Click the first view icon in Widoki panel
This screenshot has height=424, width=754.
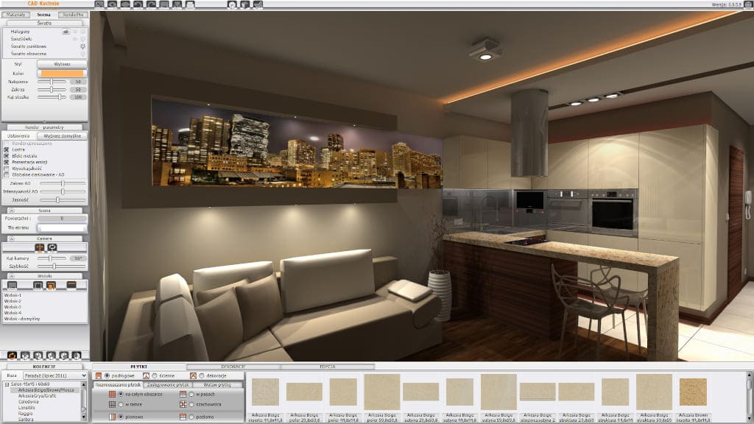pyautogui.click(x=13, y=285)
